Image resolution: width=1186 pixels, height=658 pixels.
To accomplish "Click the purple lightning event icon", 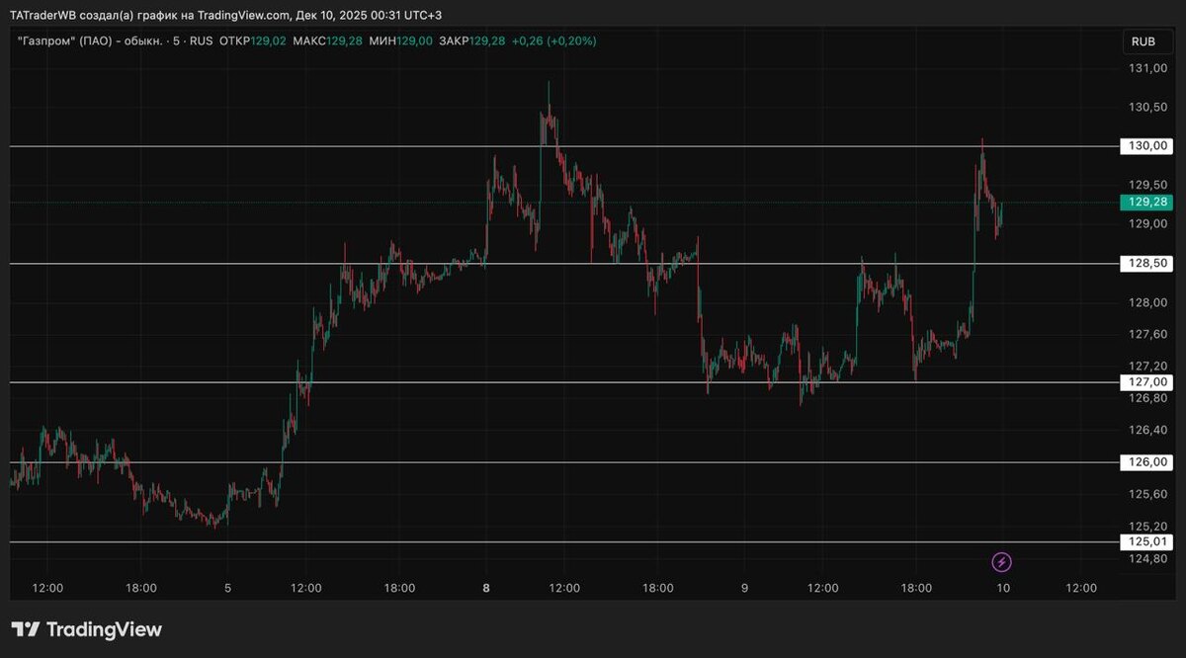I will 1001,562.
